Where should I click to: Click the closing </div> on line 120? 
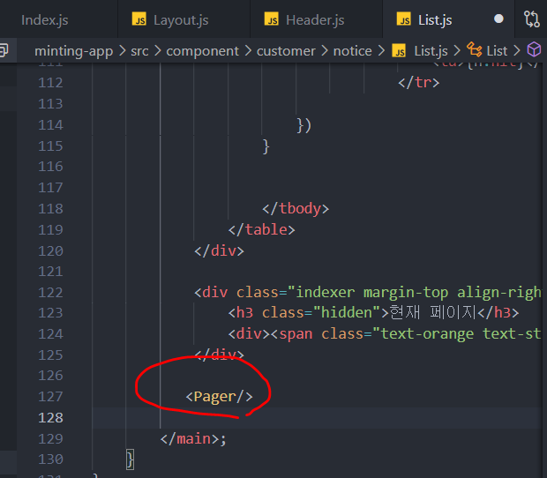[x=219, y=250]
